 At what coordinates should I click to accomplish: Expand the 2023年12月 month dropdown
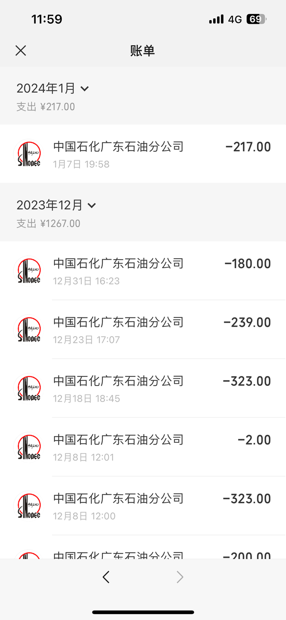pos(92,205)
